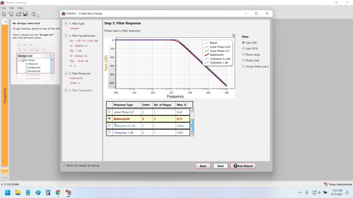Image resolution: width=353 pixels, height=198 pixels.
Task: Click the Chebyshev 1 dB legend entry
Action: (219, 63)
